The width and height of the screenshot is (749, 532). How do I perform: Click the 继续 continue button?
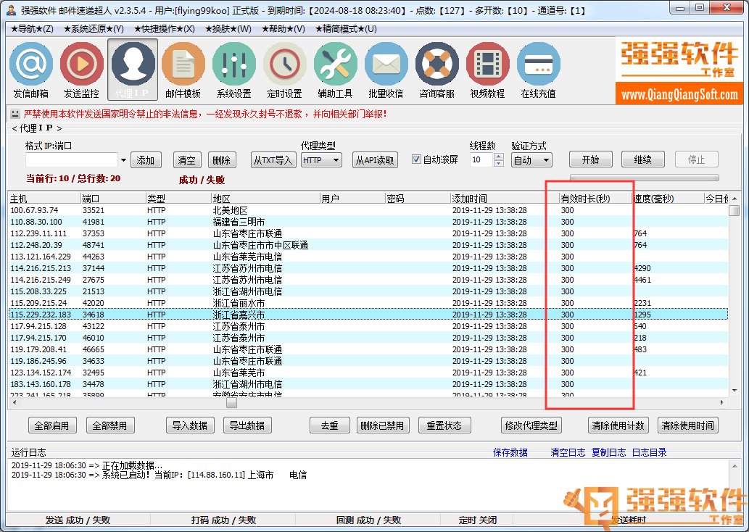tap(643, 159)
